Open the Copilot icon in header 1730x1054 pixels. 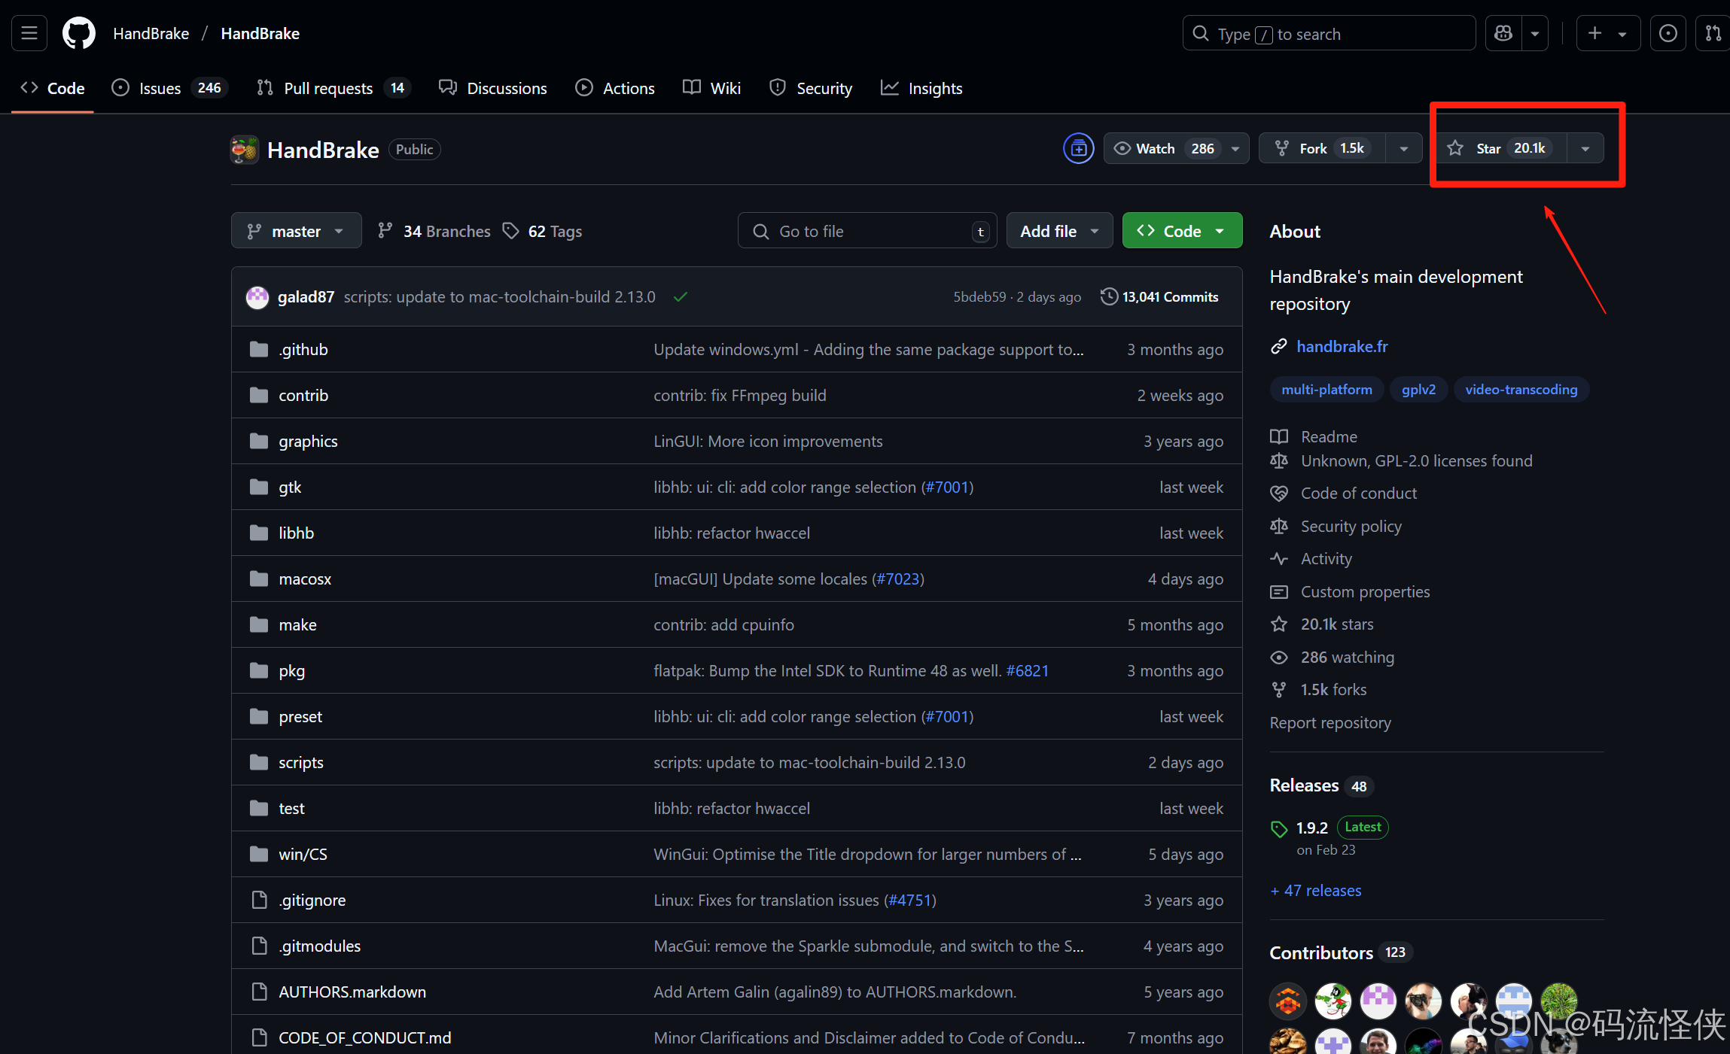point(1503,33)
